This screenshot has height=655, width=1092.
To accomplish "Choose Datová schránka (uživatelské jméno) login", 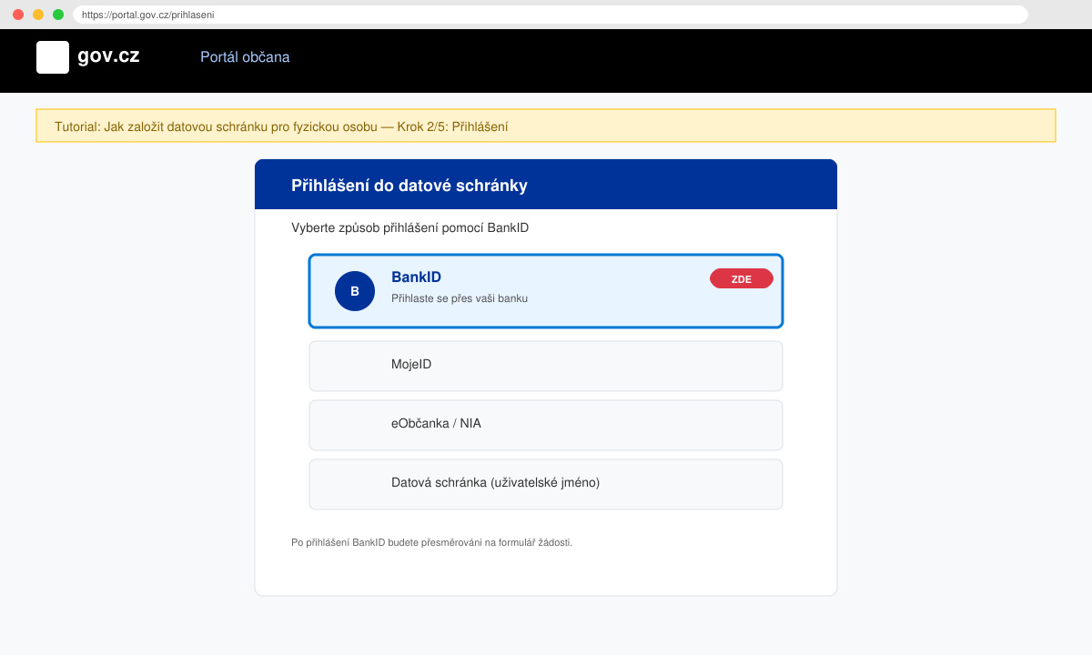I will [x=546, y=484].
